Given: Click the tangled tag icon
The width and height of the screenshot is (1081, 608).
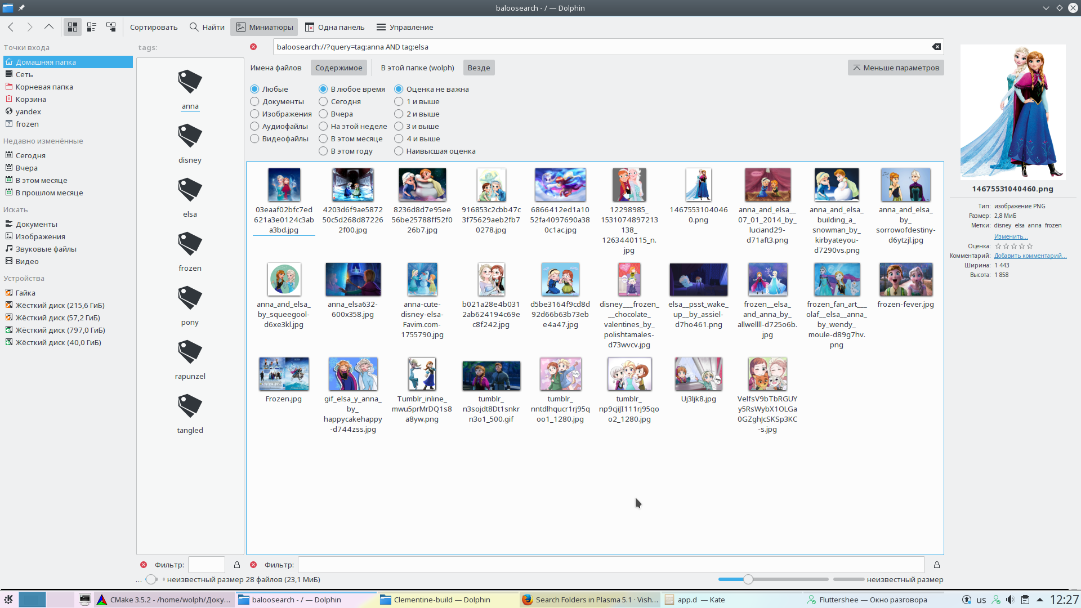Looking at the screenshot, I should (x=190, y=406).
